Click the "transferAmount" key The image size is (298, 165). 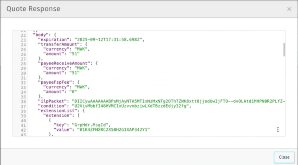coord(54,45)
